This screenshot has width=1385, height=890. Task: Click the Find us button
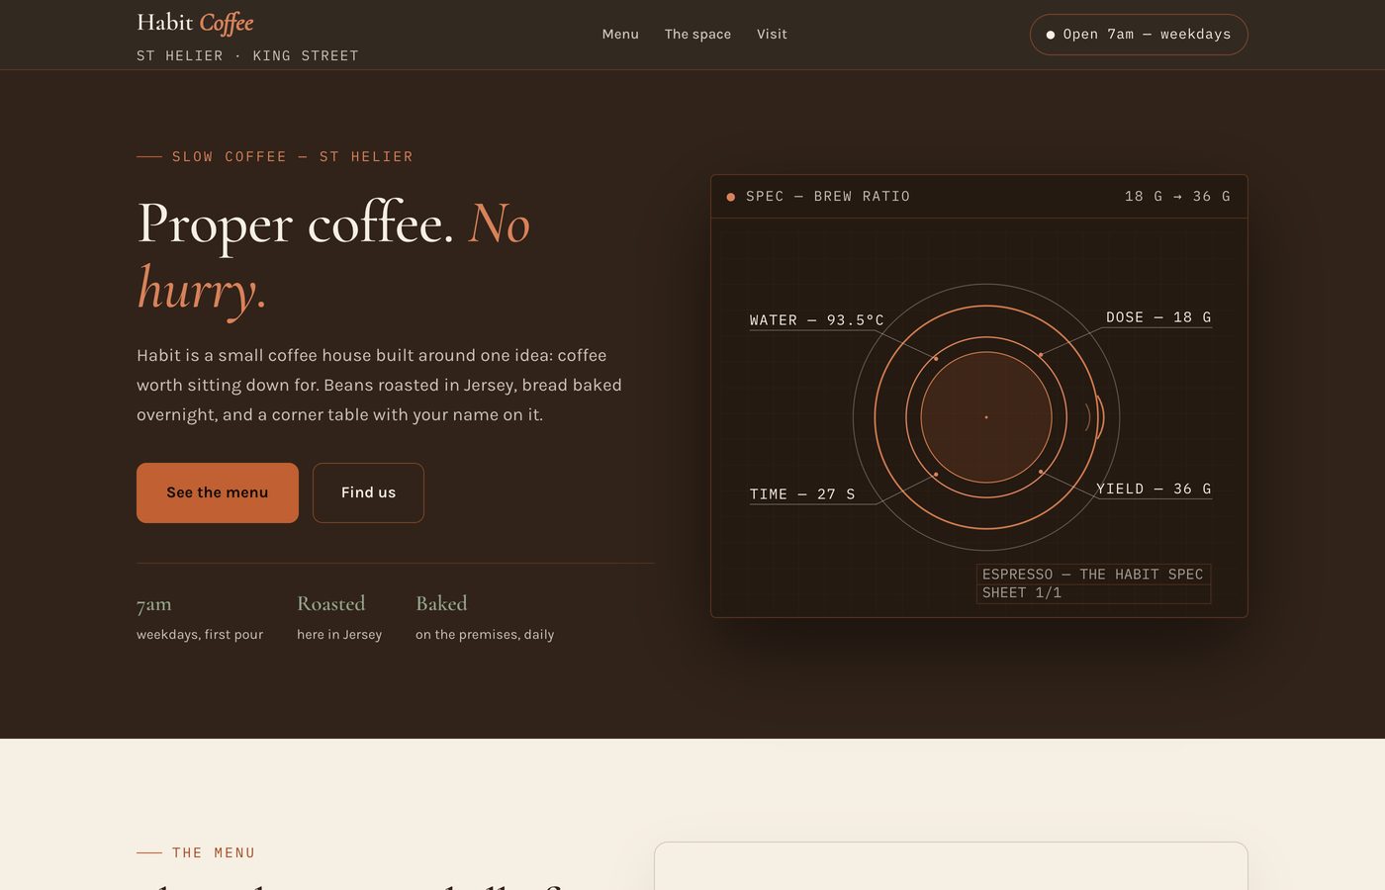368,492
